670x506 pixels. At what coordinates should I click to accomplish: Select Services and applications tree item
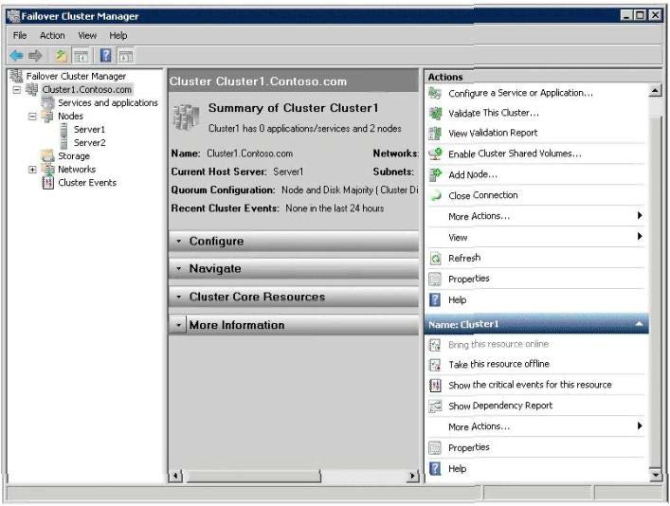(x=108, y=103)
